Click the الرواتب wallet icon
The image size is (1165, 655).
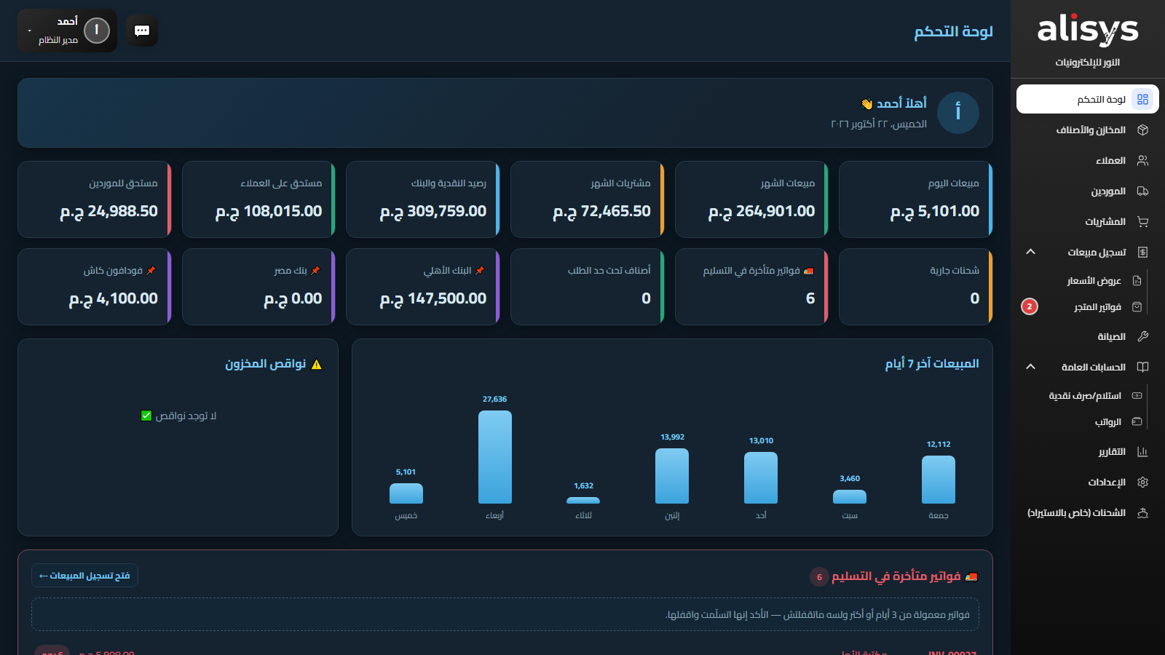pyautogui.click(x=1137, y=422)
